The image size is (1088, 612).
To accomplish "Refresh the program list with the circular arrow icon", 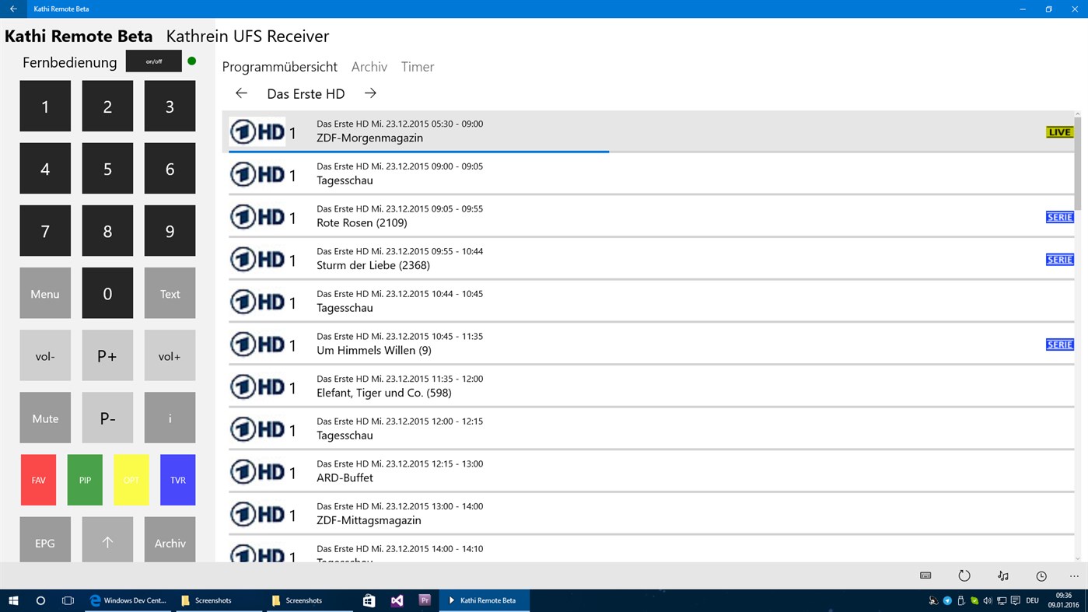I will click(964, 575).
